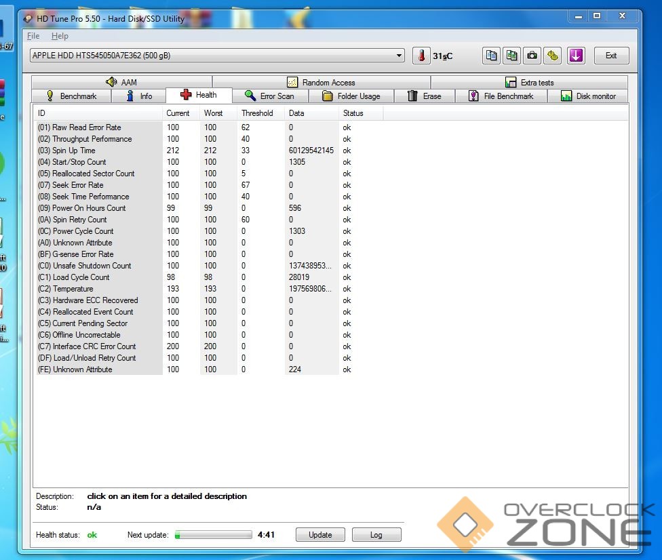This screenshot has width=662, height=560.
Task: Open the File menu
Action: (33, 36)
